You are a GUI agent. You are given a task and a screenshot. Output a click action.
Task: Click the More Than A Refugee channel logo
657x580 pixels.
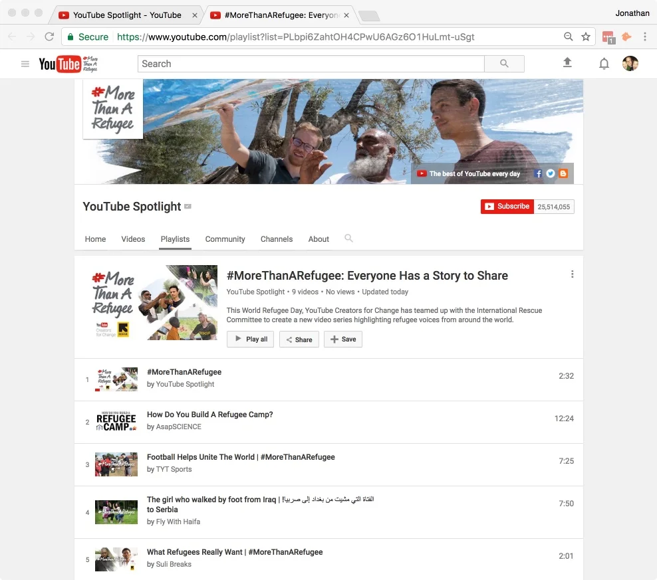pos(112,109)
